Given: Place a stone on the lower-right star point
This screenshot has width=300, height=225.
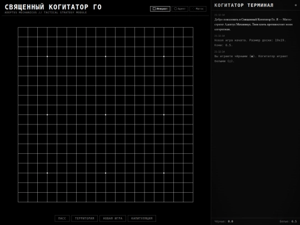Looking at the screenshot, I should 164,173.
